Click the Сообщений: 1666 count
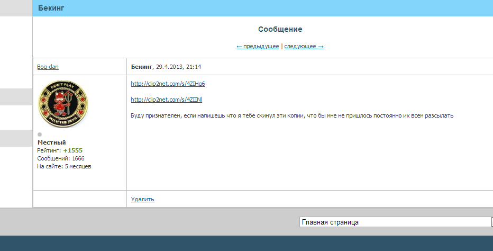493x251 pixels. click(x=61, y=158)
